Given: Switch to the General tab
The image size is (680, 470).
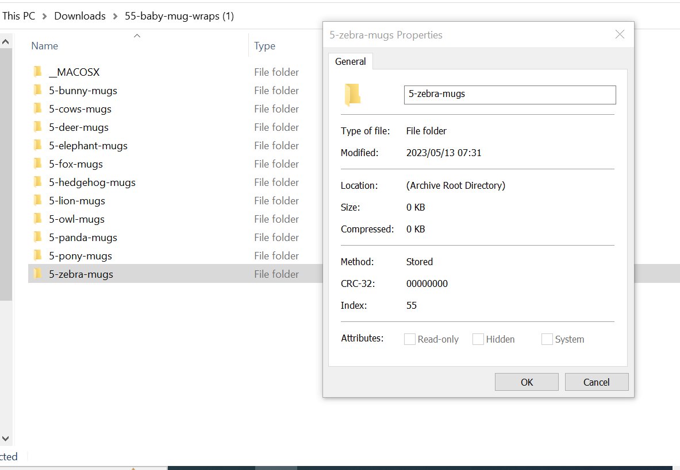Looking at the screenshot, I should click(351, 61).
